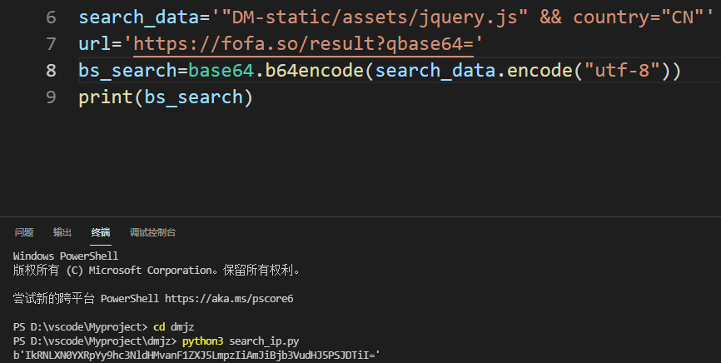Image resolution: width=721 pixels, height=363 pixels.
Task: Click the "DM-static/assets/jquery.js" string text
Action: [x=374, y=17]
